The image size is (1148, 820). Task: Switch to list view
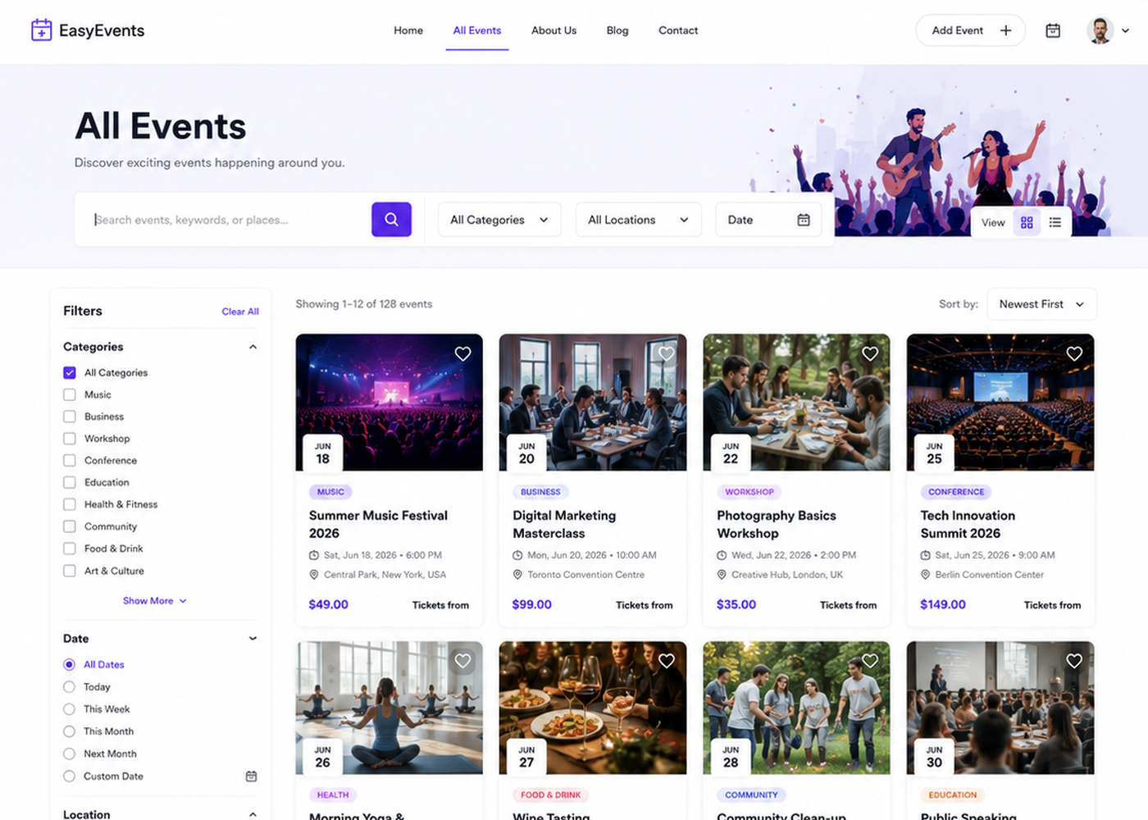coord(1055,222)
